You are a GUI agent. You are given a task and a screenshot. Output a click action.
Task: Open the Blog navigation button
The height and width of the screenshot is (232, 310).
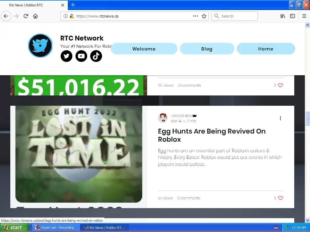[207, 49]
